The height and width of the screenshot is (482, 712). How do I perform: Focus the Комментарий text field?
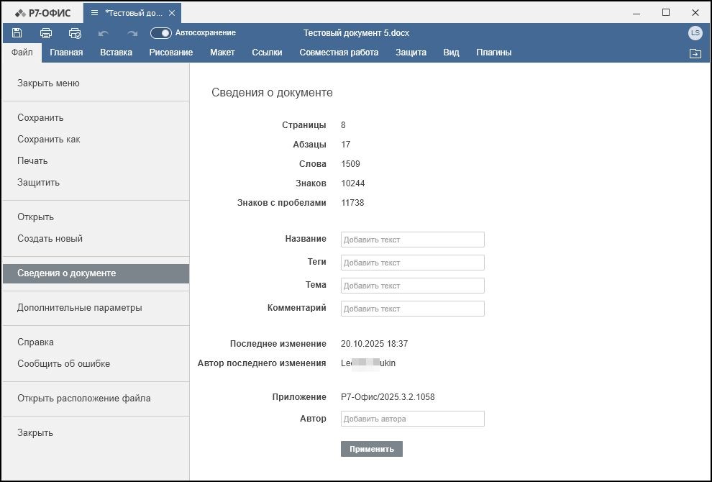412,309
